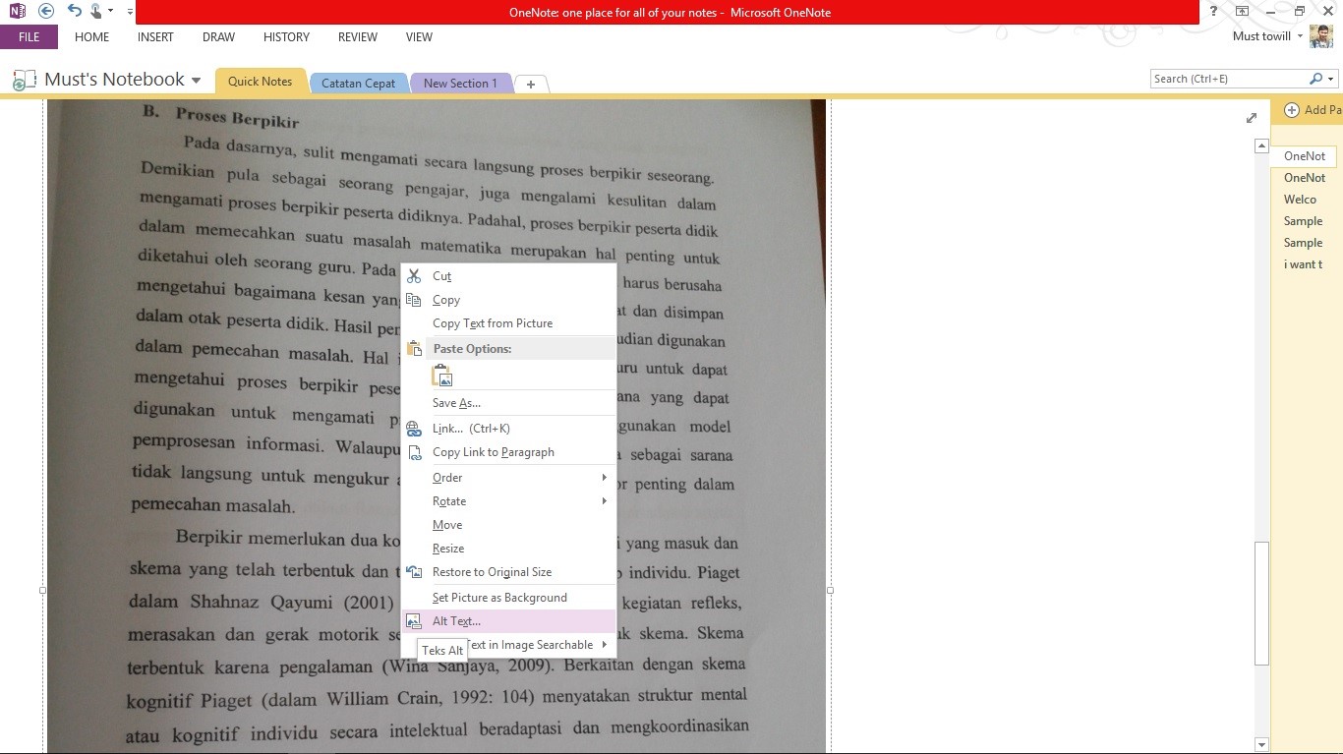Screen dimensions: 1343x754
Task: Select the 'i want t' page in sidebar
Action: click(1303, 263)
